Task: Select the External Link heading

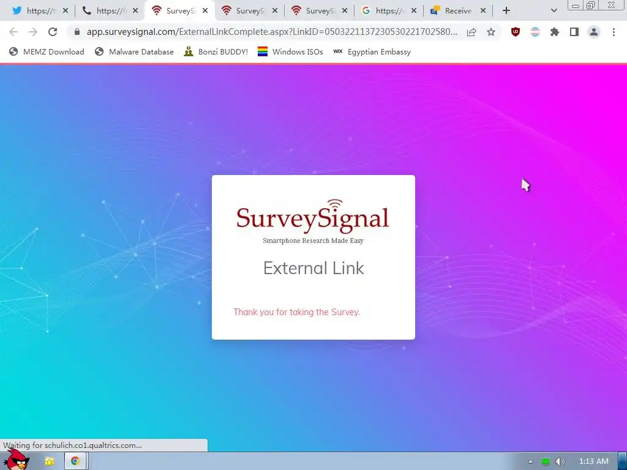Action: 313,268
